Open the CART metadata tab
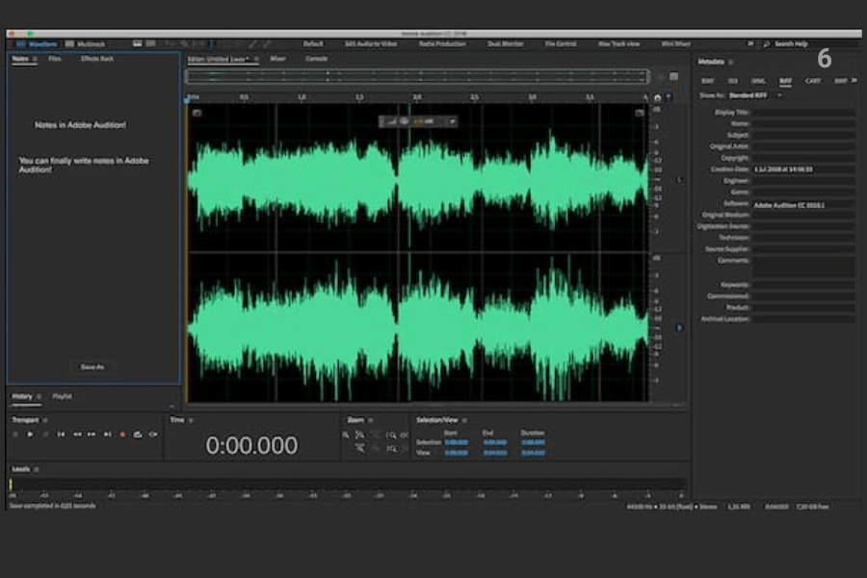The width and height of the screenshot is (867, 578). pyautogui.click(x=813, y=81)
